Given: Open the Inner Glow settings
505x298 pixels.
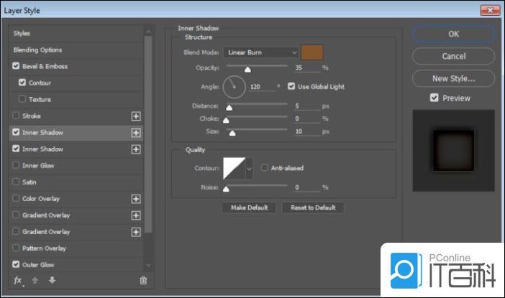Looking at the screenshot, I should click(38, 166).
